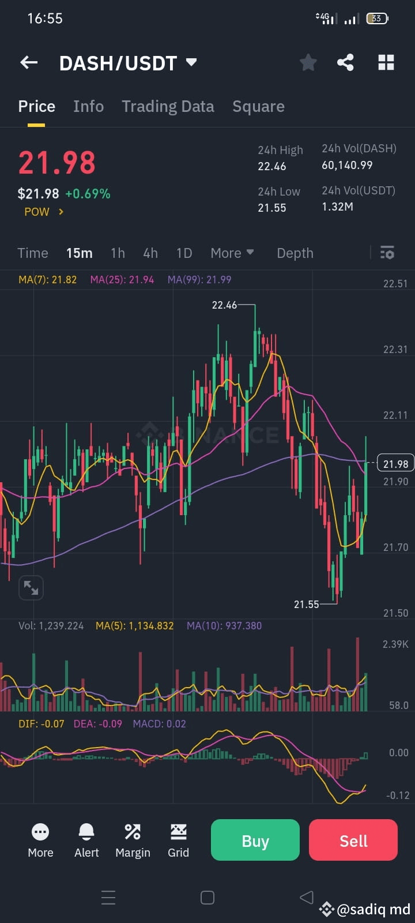Tap the red Sell button
Image resolution: width=415 pixels, height=923 pixels.
[x=353, y=840]
